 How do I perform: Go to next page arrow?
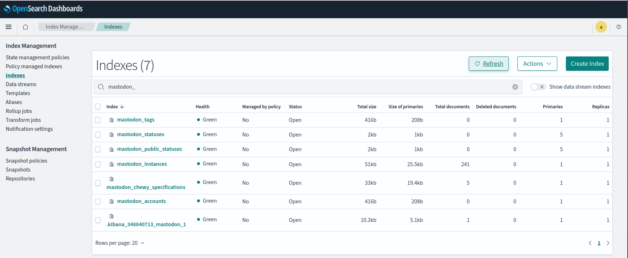pos(608,243)
